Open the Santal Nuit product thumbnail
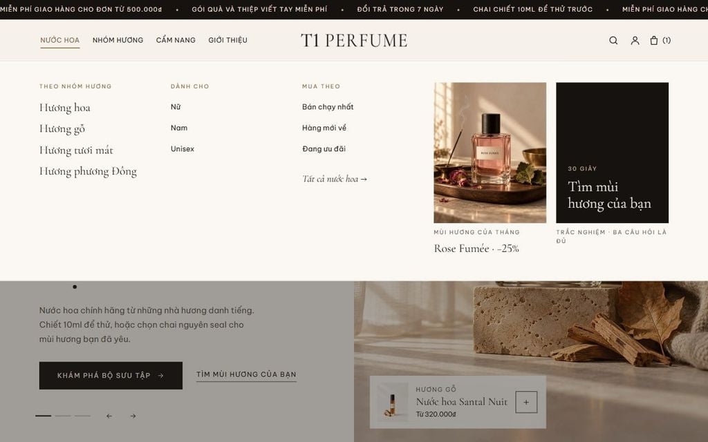The height and width of the screenshot is (442, 708). (393, 402)
